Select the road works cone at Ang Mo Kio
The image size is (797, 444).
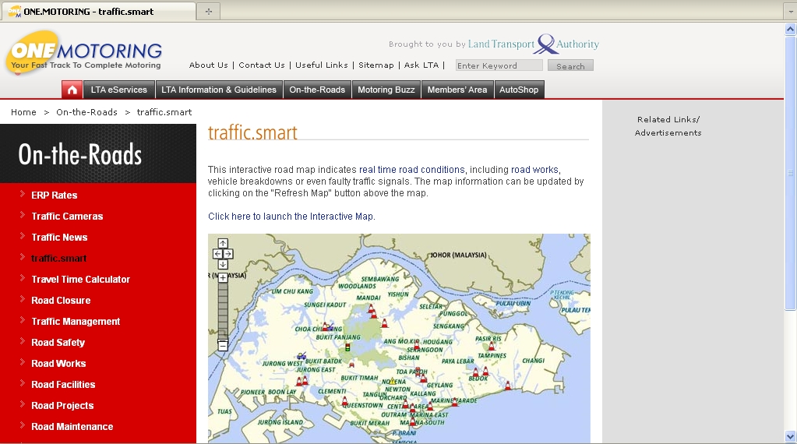coord(416,345)
